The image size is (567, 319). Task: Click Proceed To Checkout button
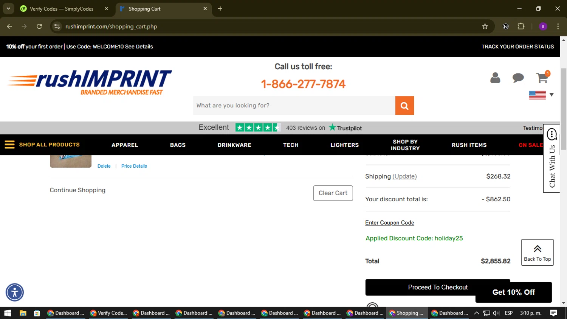(x=438, y=287)
